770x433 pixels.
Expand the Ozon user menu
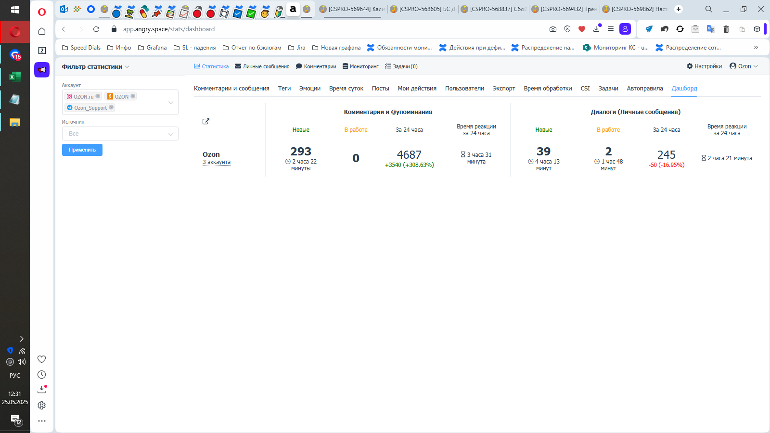(x=744, y=66)
